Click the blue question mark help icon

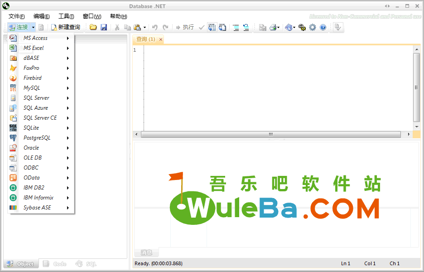point(323,27)
